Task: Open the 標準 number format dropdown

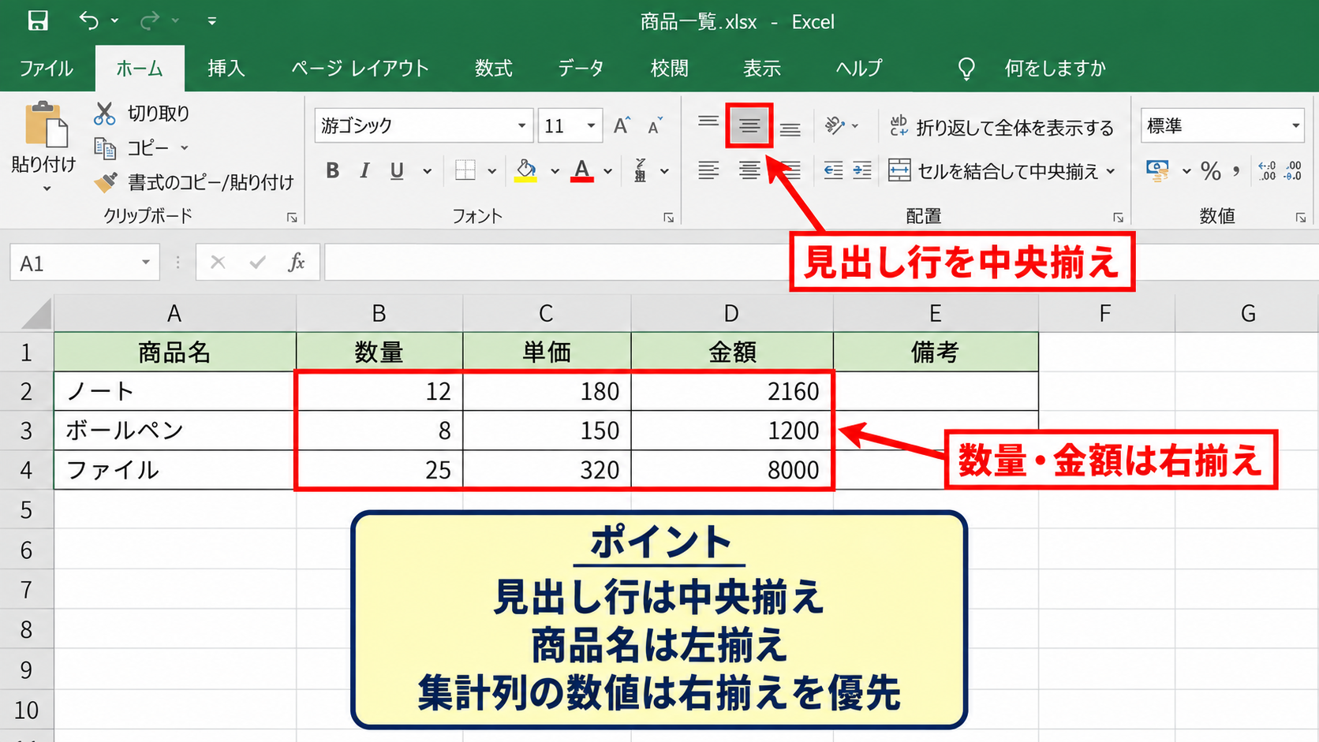Action: point(1295,126)
